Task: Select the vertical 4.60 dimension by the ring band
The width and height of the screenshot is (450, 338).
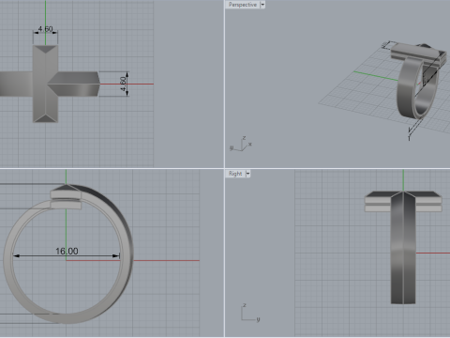Action: [124, 84]
